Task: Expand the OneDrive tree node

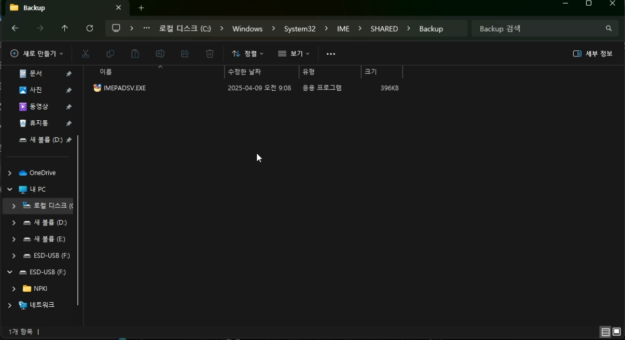Action: click(x=9, y=173)
